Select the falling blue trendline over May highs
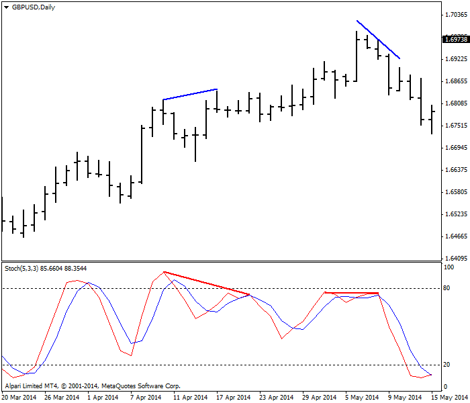The width and height of the screenshot is (470, 403). 378,39
